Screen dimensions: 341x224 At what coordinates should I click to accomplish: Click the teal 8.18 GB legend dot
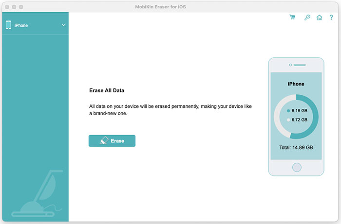[288, 111]
